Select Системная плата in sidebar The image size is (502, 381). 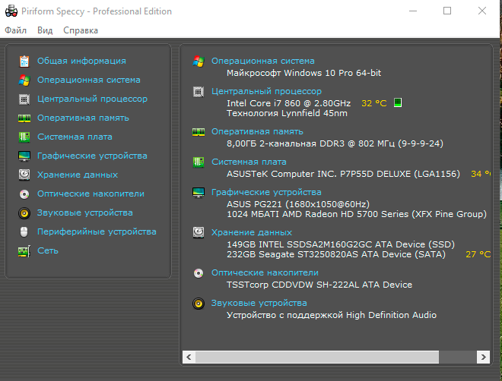[x=75, y=137]
